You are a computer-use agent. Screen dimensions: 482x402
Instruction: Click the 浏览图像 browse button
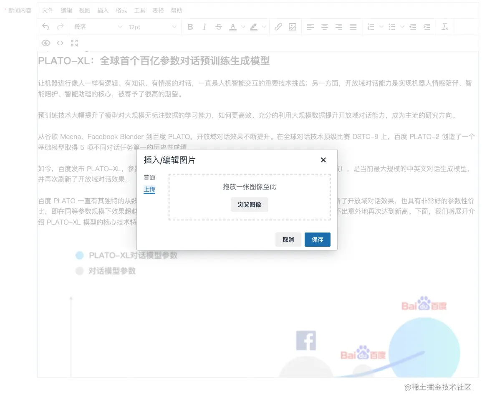pos(249,205)
